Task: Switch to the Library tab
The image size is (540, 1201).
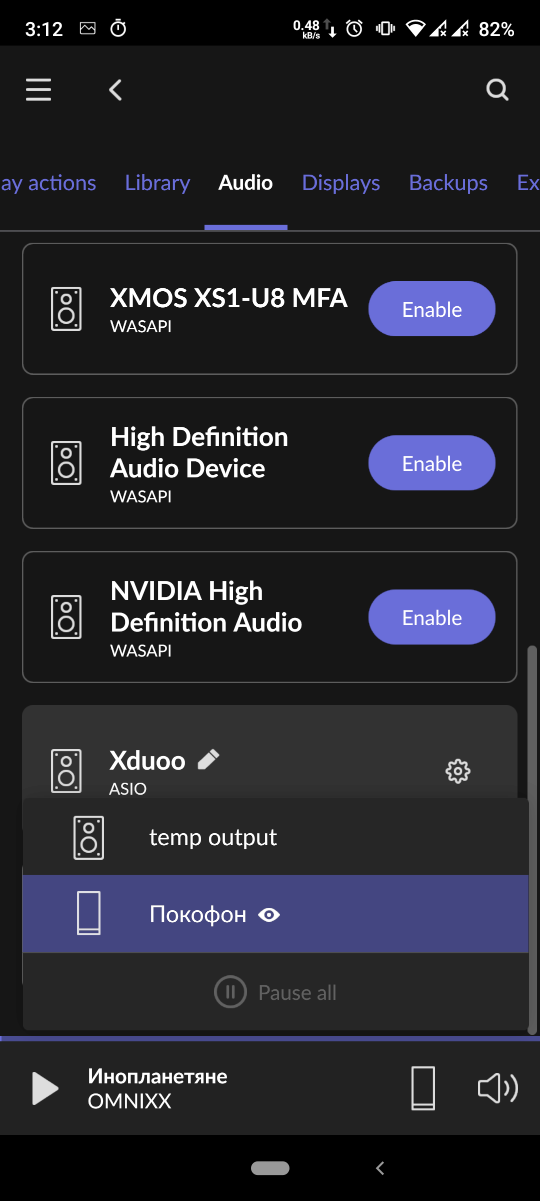Action: (x=157, y=183)
